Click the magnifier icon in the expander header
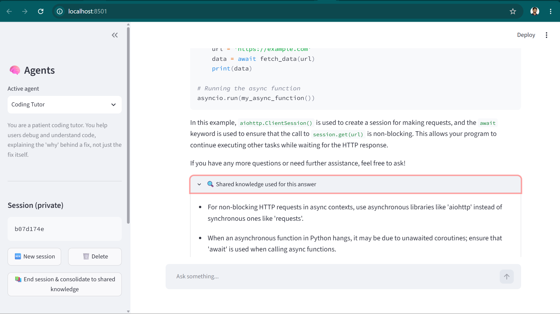The image size is (560, 314). pos(210,184)
